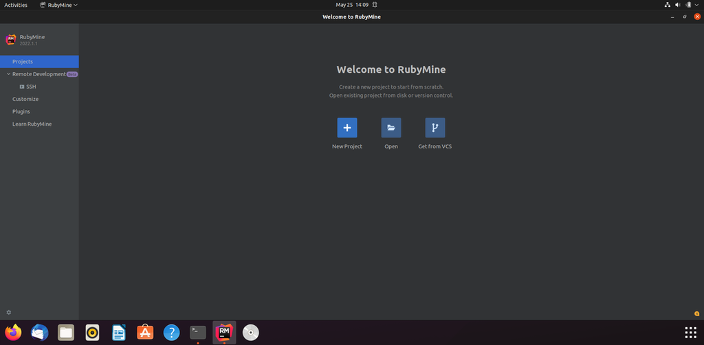Viewport: 704px width, 345px height.
Task: Click the Open label
Action: (391, 146)
